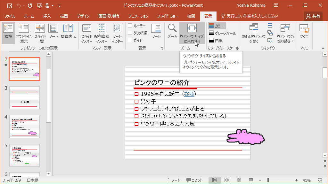Expand the quick access toolbar customization menu

[60, 5]
